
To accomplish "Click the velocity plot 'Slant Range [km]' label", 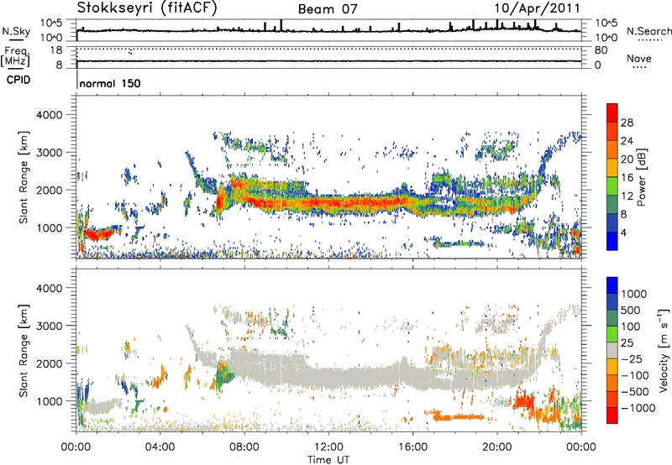I will point(24,350).
